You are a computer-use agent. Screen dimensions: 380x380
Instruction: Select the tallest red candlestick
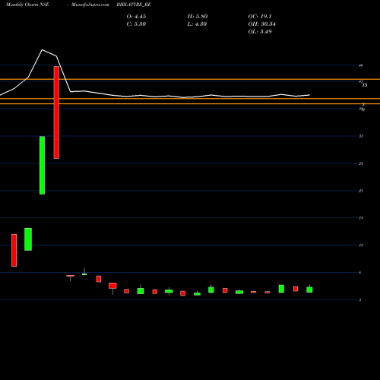tap(56, 112)
